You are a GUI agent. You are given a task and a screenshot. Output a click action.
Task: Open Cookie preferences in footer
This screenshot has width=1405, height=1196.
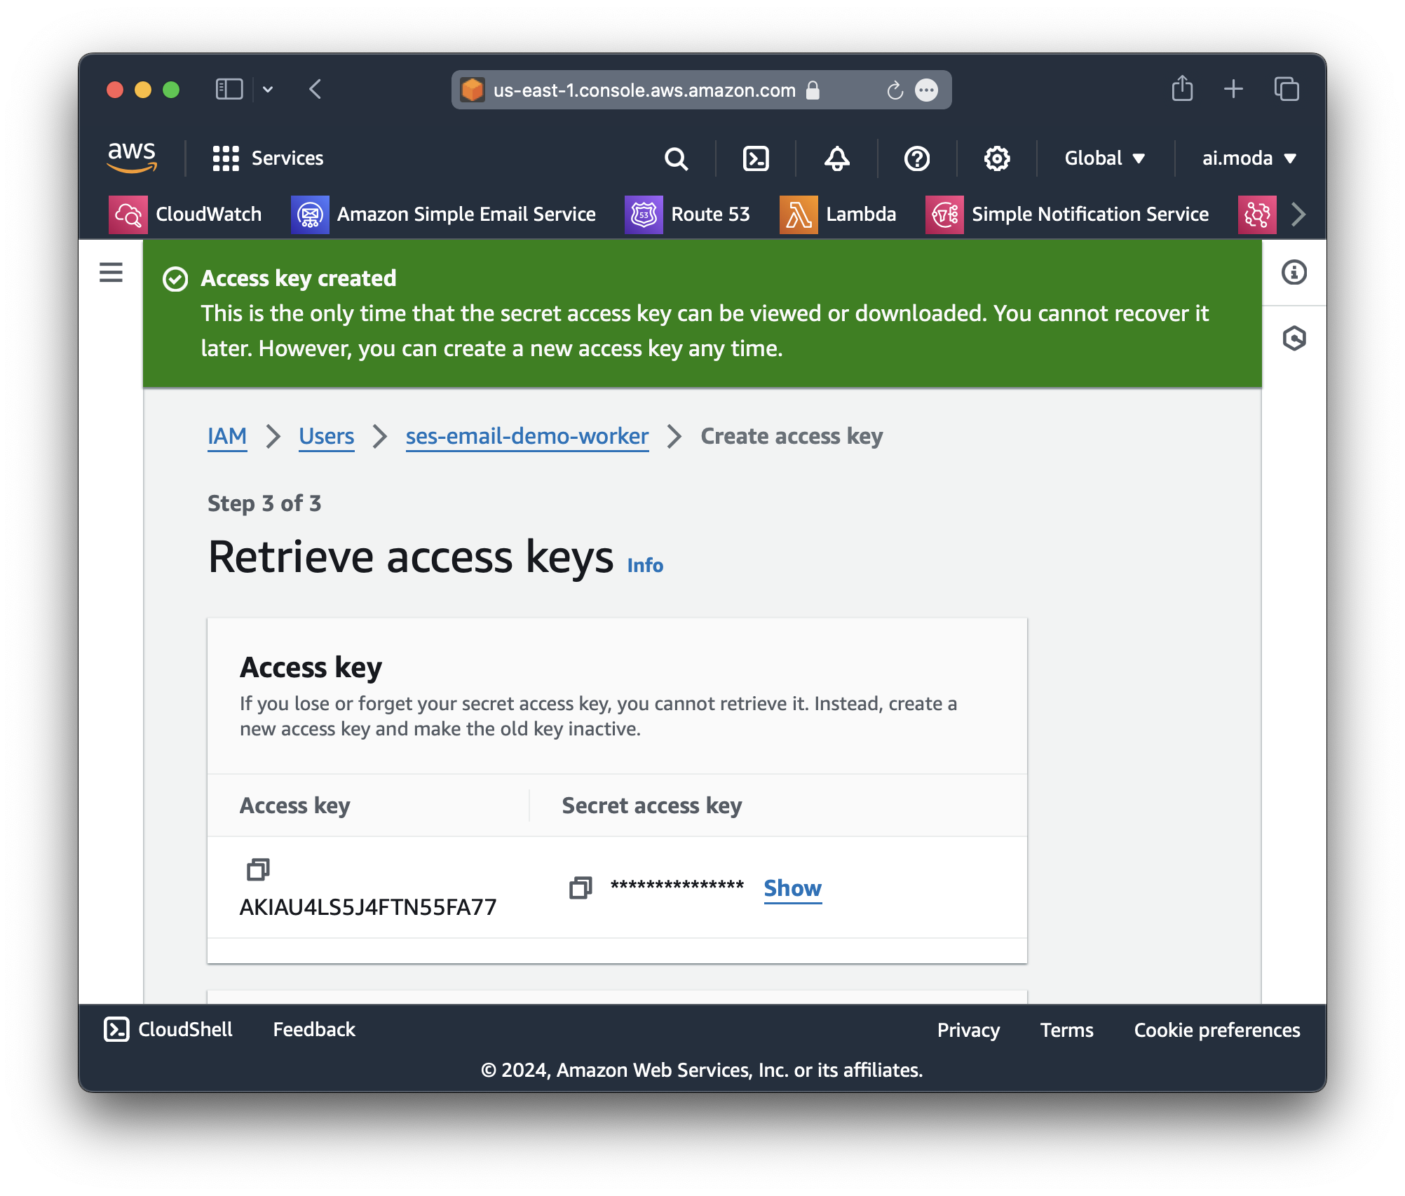tap(1216, 1030)
